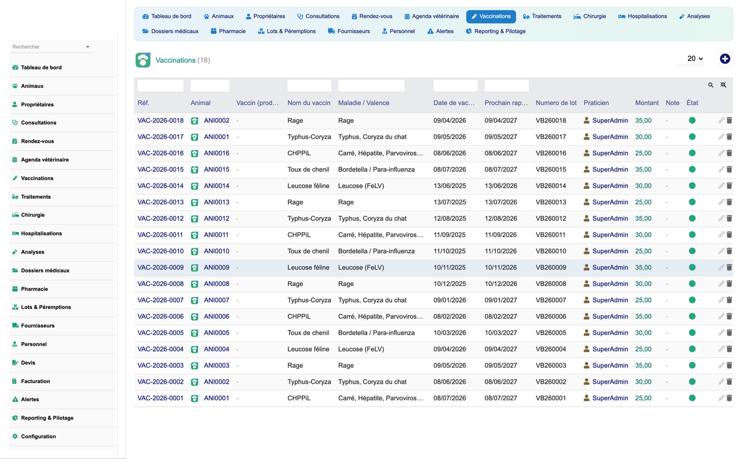This screenshot has height=459, width=741.
Task: Click the edit pencil for VAC-2026-0018
Action: pos(721,120)
